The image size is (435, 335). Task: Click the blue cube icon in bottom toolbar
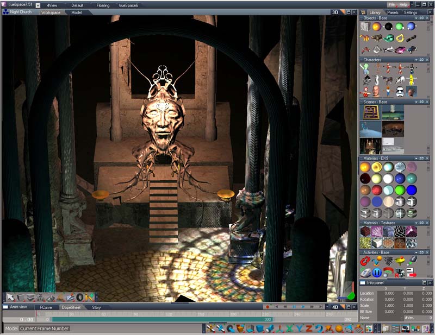pyautogui.click(x=260, y=328)
